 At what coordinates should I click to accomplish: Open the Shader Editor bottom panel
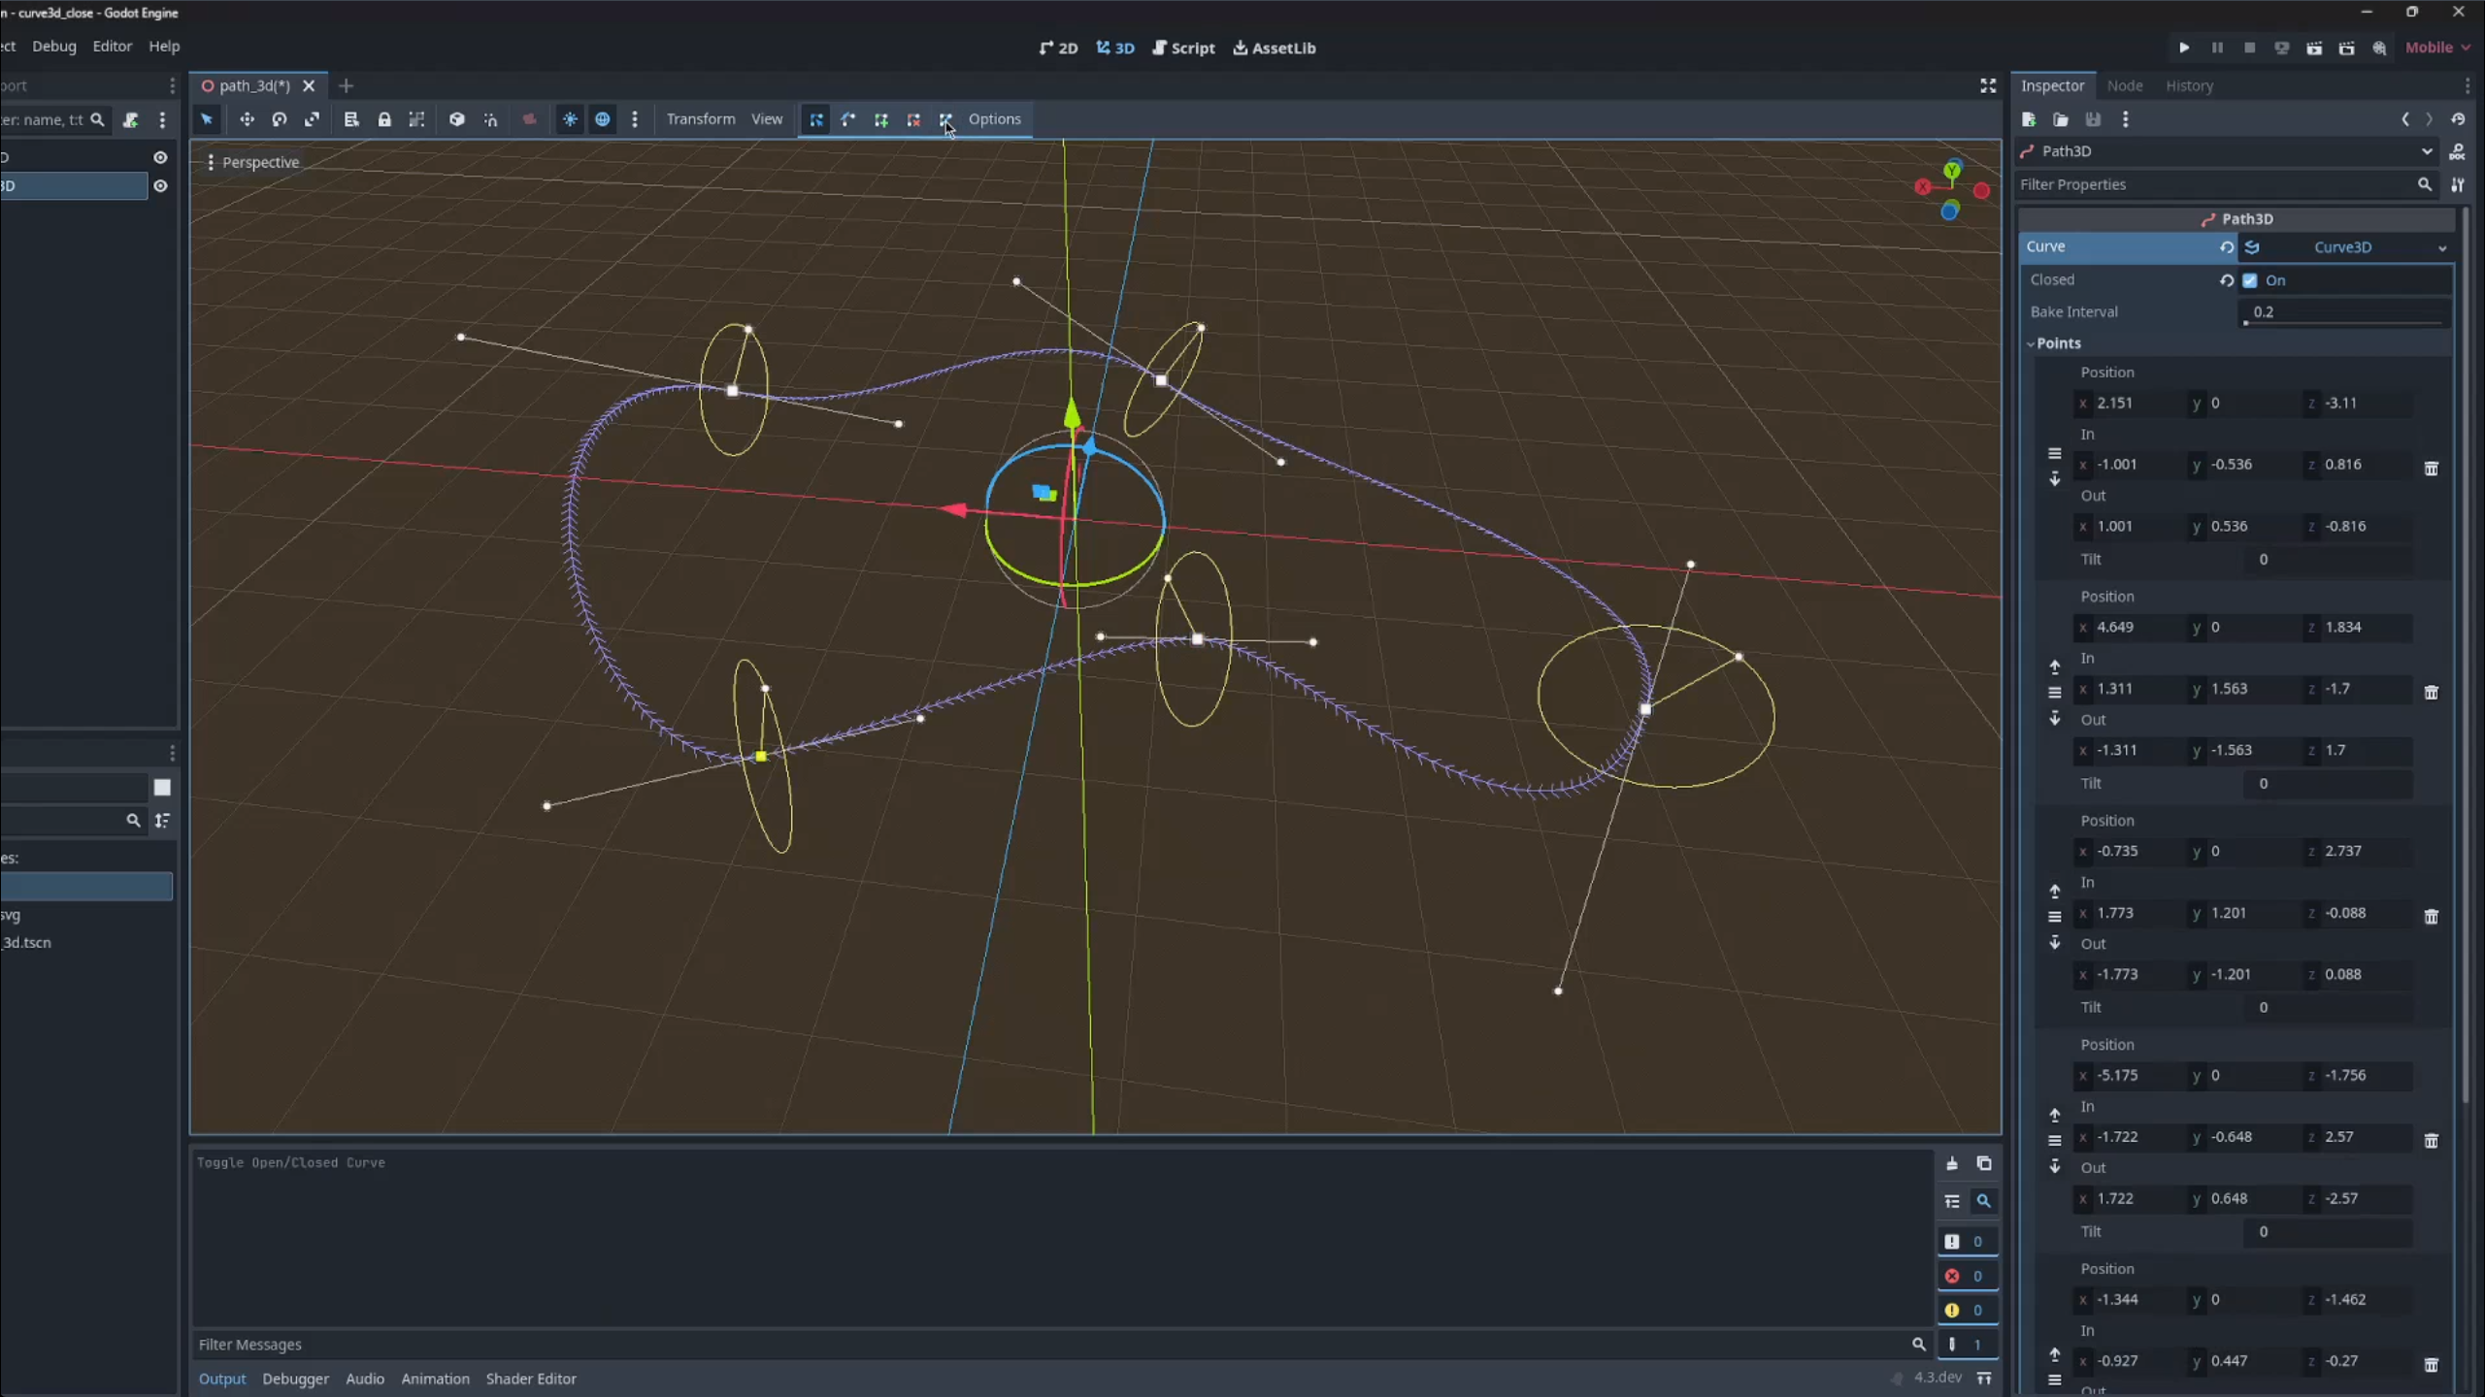tap(531, 1379)
